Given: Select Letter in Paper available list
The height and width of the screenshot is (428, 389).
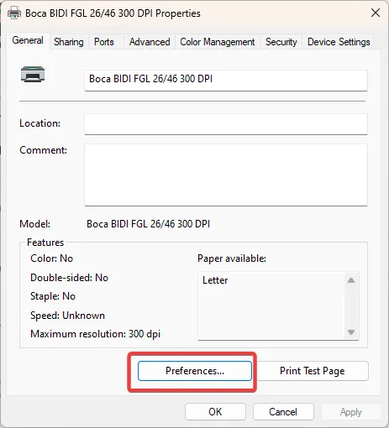Looking at the screenshot, I should [215, 280].
